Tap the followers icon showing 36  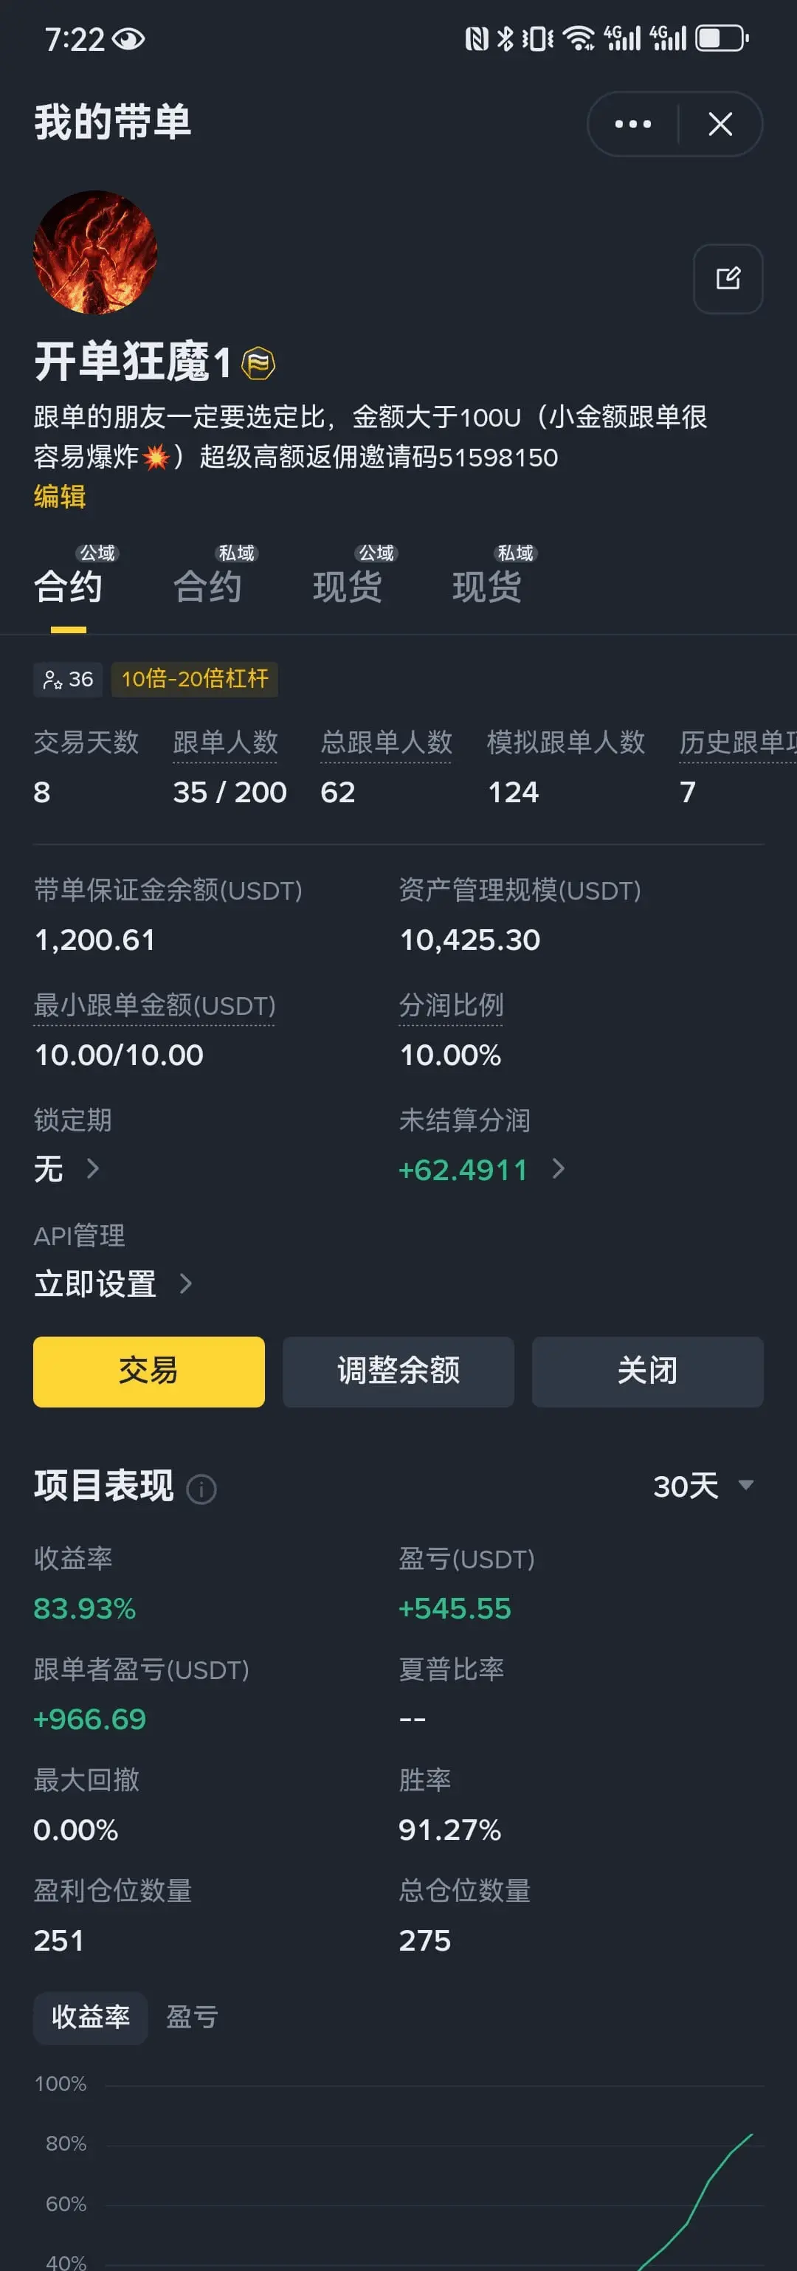(68, 679)
